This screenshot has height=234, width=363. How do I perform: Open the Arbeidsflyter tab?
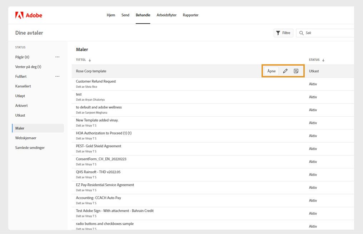click(166, 15)
